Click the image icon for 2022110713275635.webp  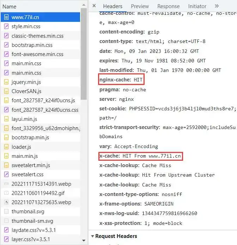6,202
